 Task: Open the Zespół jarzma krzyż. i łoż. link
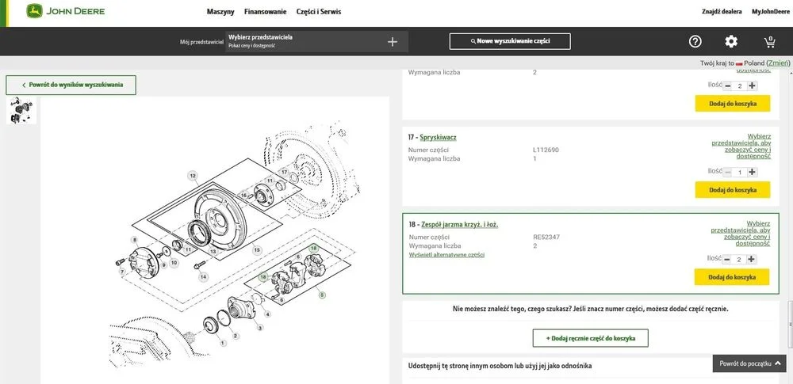point(460,224)
